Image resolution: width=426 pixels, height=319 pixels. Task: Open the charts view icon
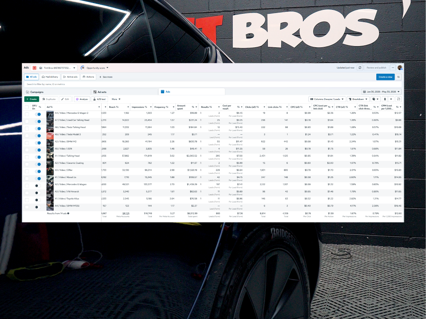click(x=398, y=99)
